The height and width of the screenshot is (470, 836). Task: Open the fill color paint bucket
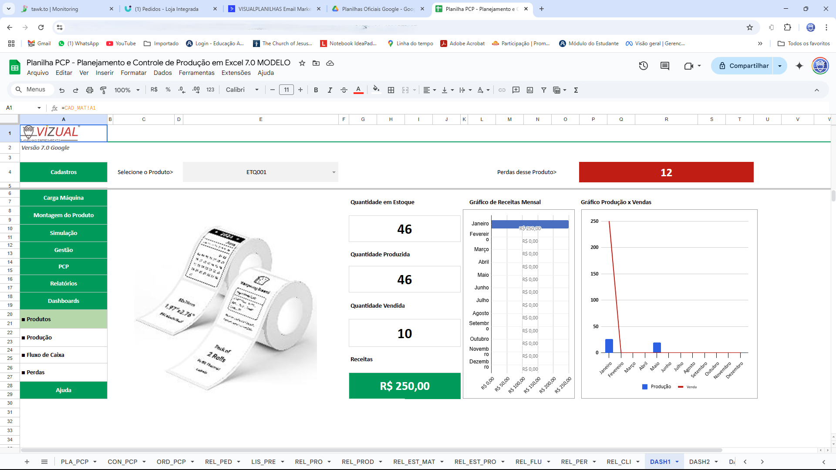coord(376,90)
